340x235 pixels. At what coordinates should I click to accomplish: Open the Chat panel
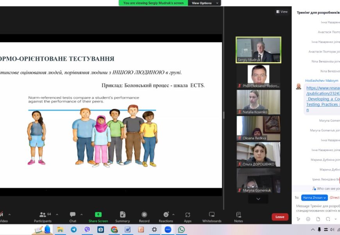(73, 217)
